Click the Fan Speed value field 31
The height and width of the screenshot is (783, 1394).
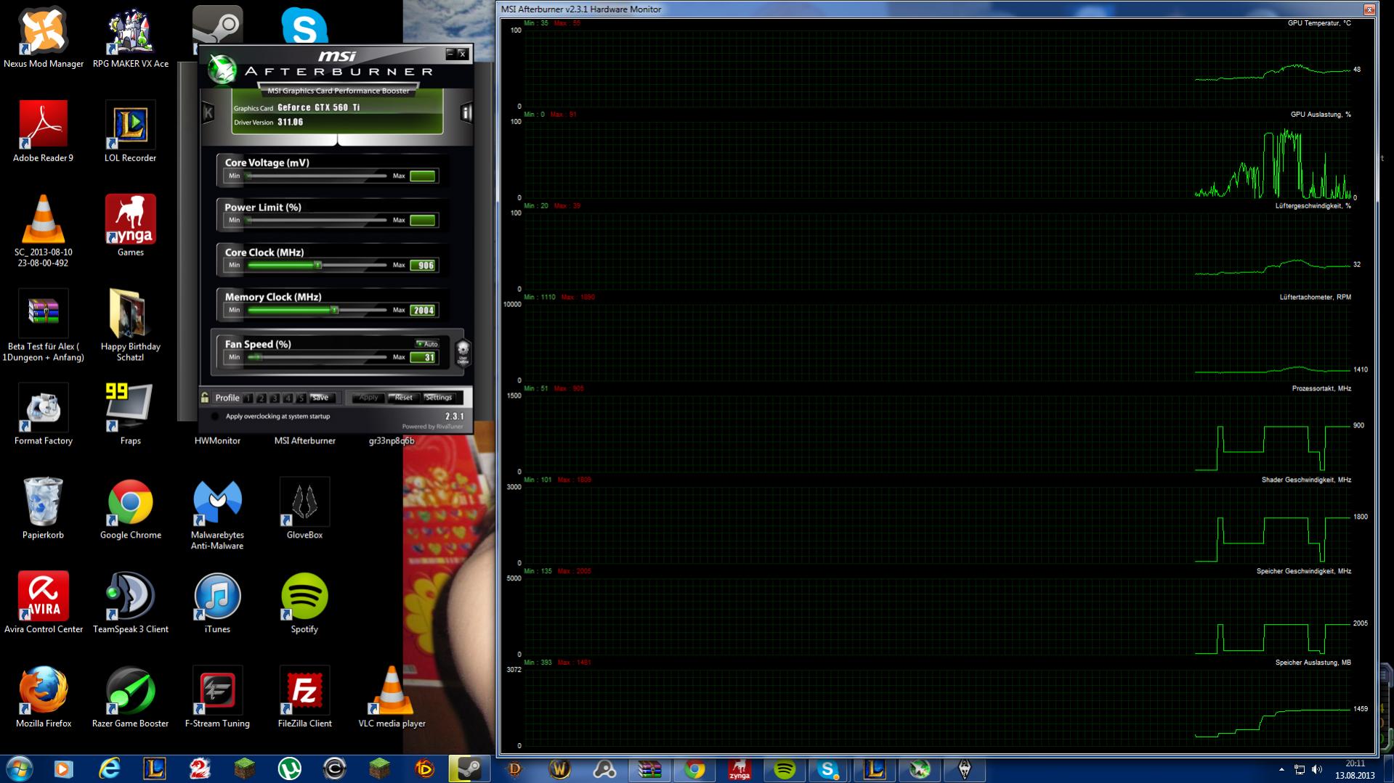423,358
